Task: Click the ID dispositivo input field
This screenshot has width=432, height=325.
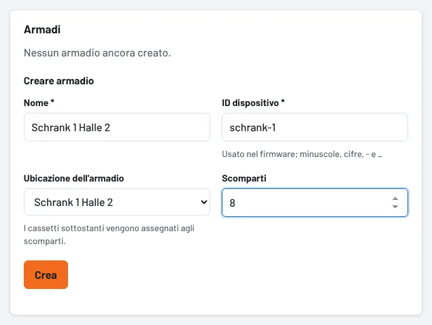Action: (315, 127)
